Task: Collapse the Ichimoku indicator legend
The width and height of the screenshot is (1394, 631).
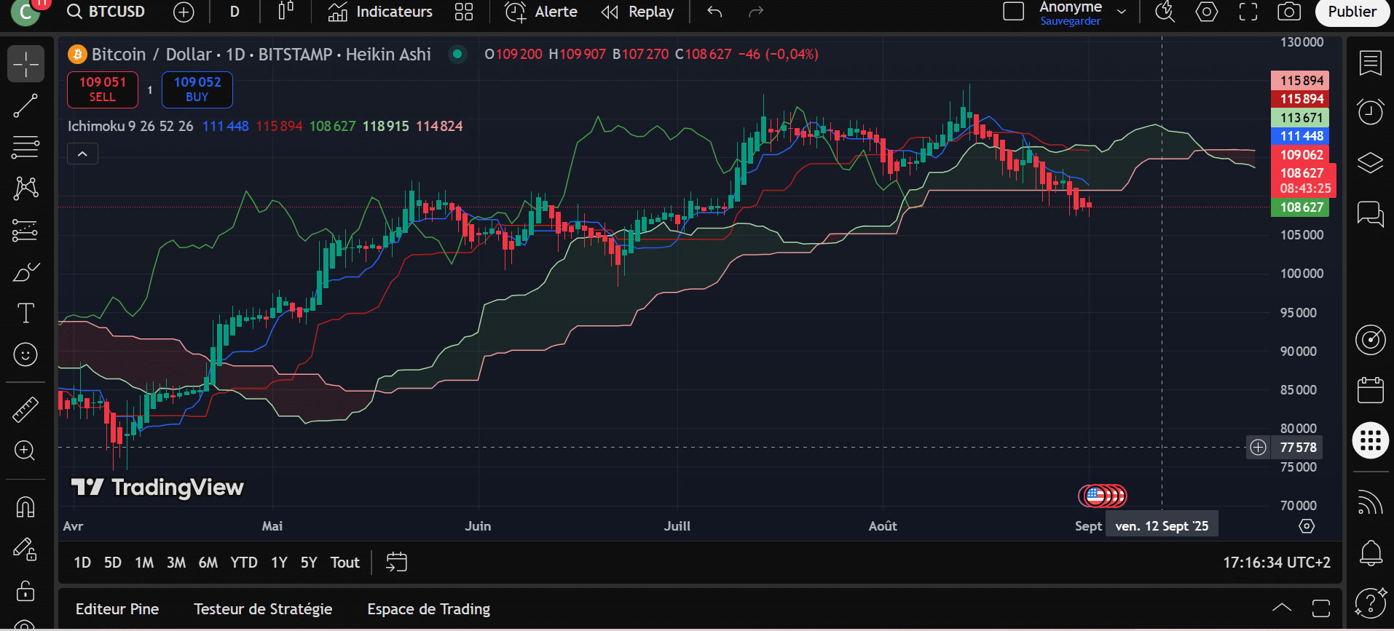Action: tap(82, 154)
